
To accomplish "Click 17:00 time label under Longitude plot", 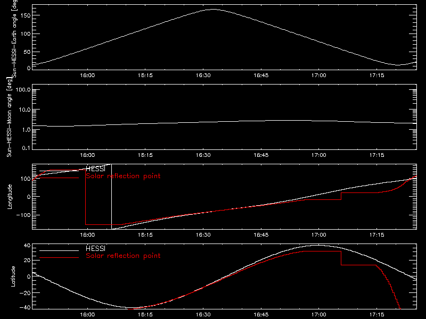I will [x=318, y=234].
